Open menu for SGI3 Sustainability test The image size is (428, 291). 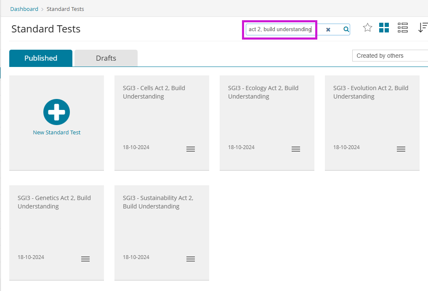(191, 259)
